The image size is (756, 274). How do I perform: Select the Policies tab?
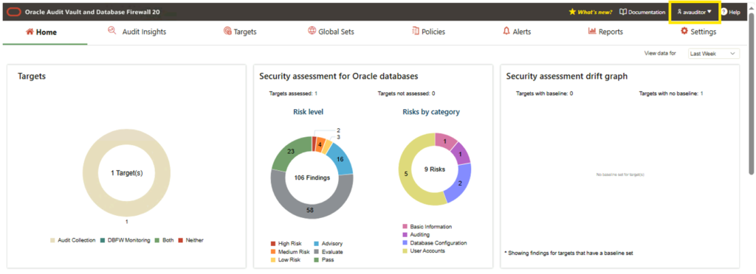(429, 32)
